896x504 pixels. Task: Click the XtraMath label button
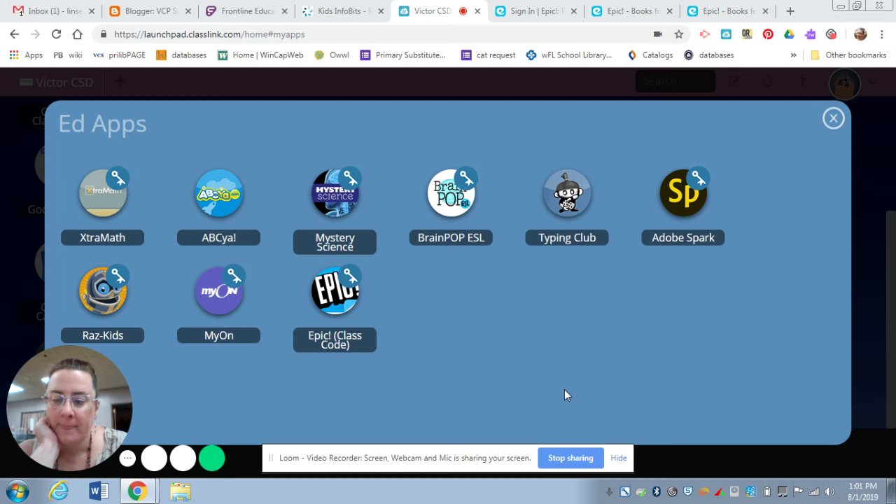click(x=103, y=237)
